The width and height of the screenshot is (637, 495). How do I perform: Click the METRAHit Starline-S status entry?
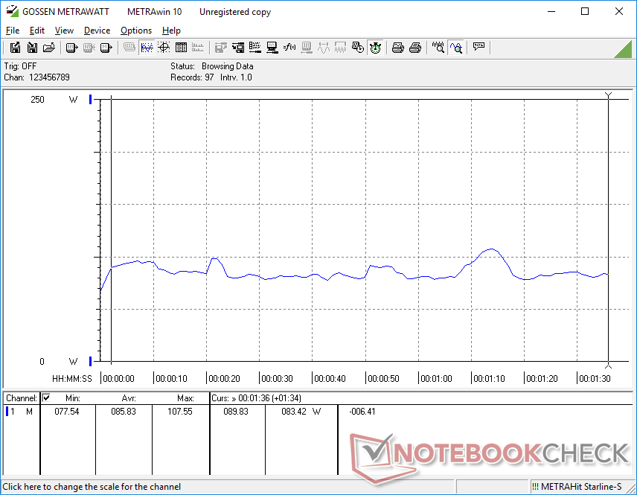point(577,487)
